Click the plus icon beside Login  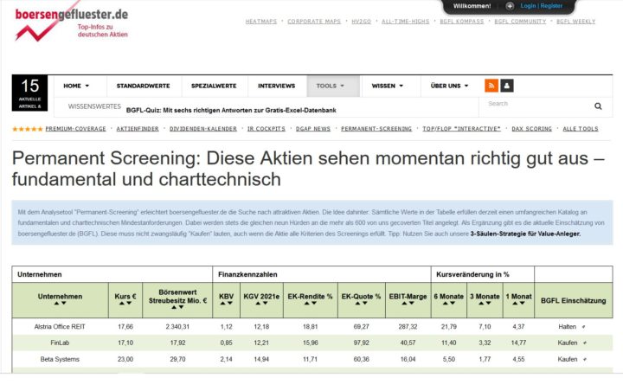[x=510, y=6]
